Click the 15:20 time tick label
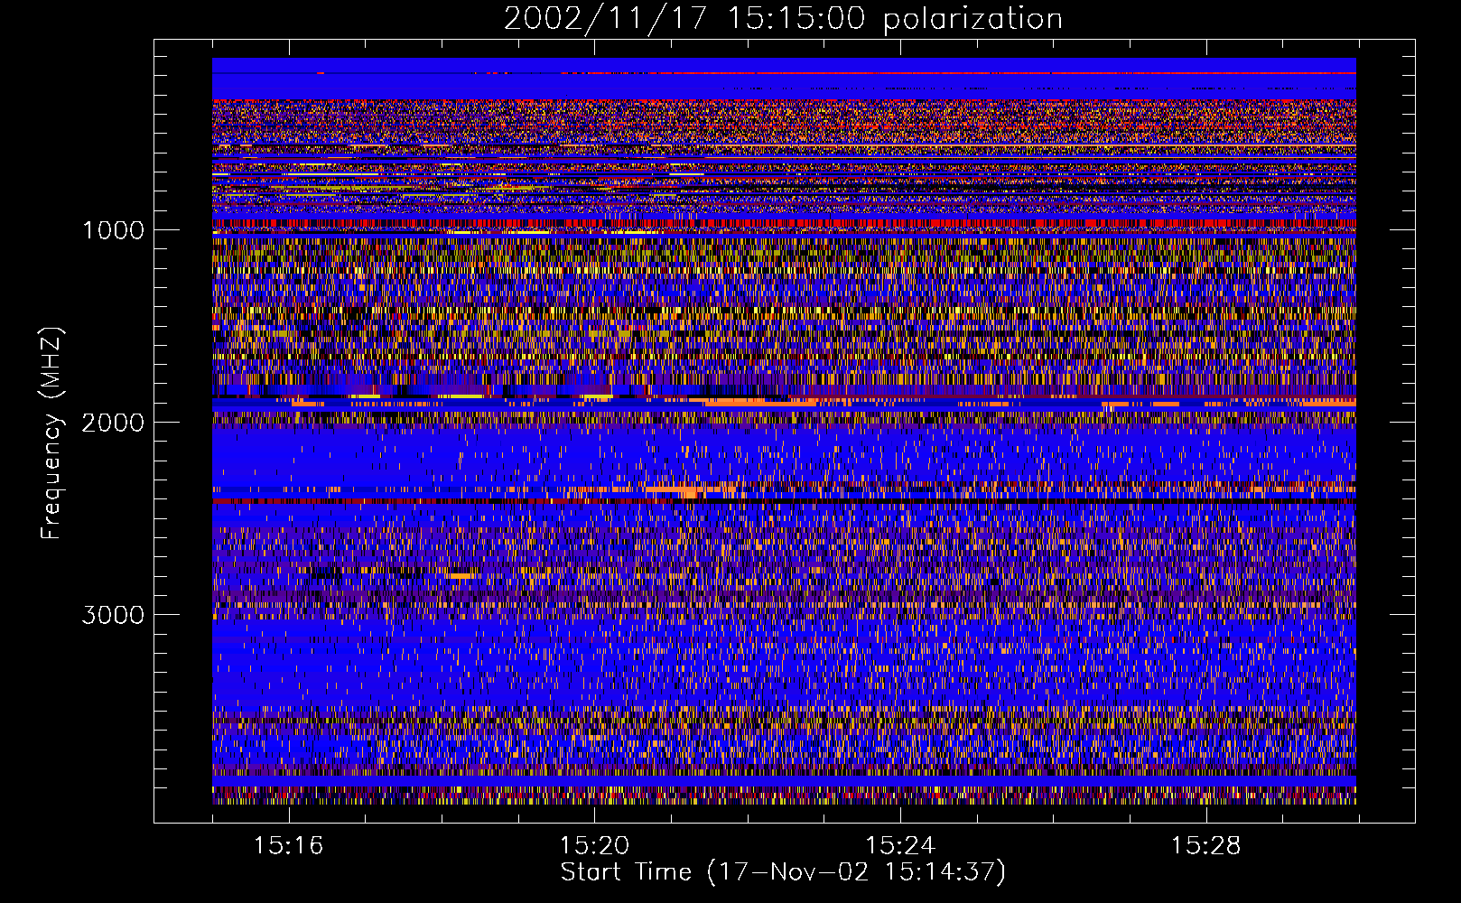The height and width of the screenshot is (903, 1461). coord(594,846)
